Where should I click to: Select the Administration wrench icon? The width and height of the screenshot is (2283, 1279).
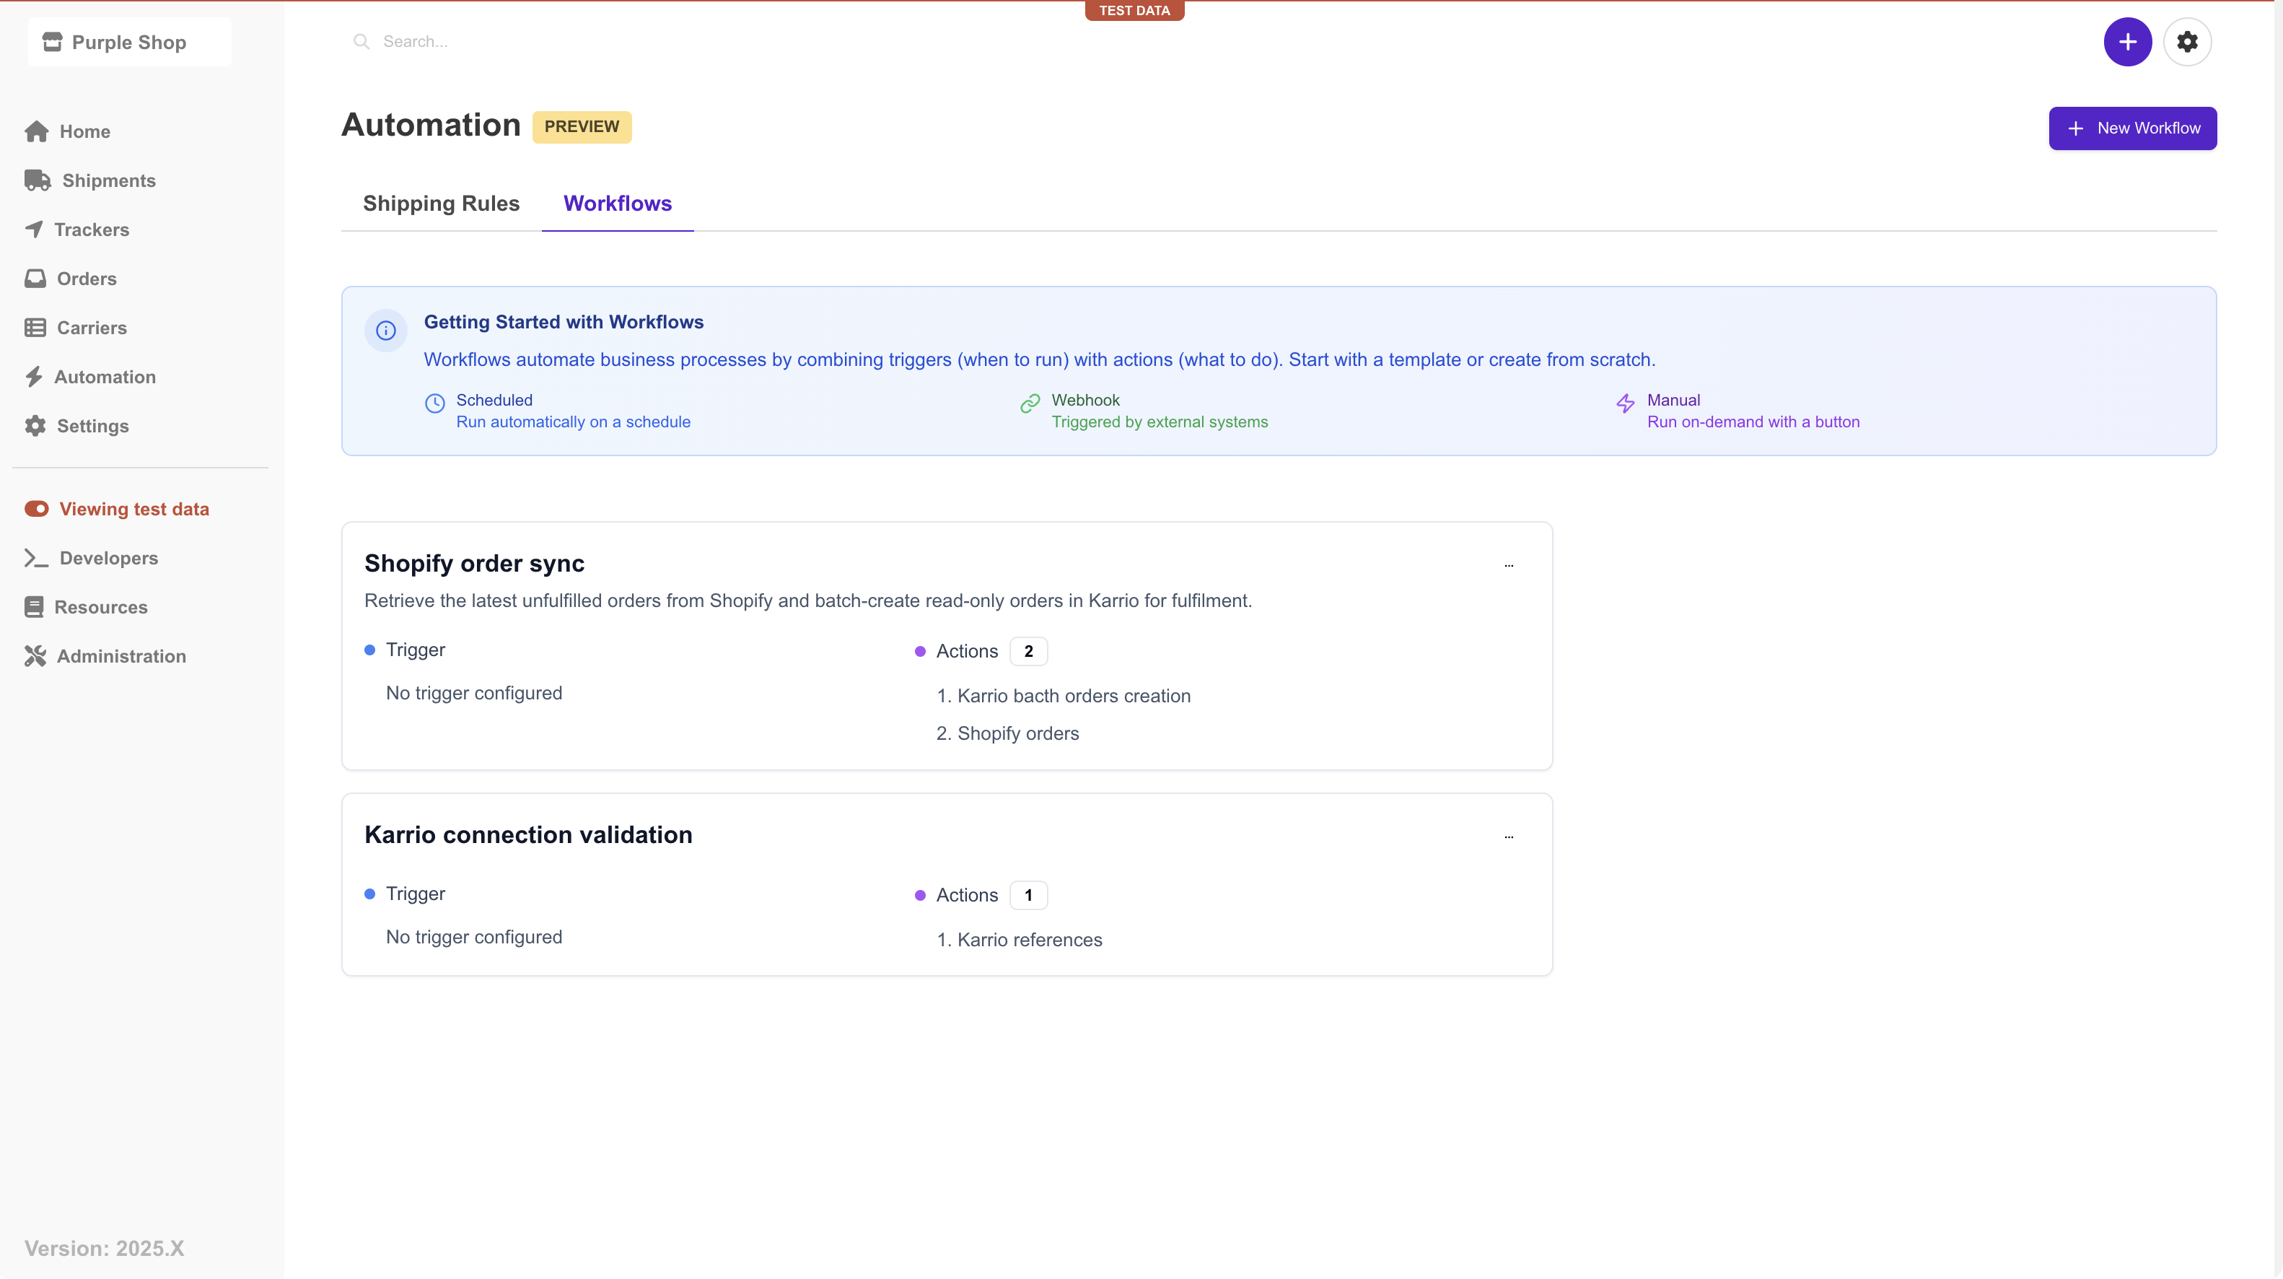pos(35,656)
